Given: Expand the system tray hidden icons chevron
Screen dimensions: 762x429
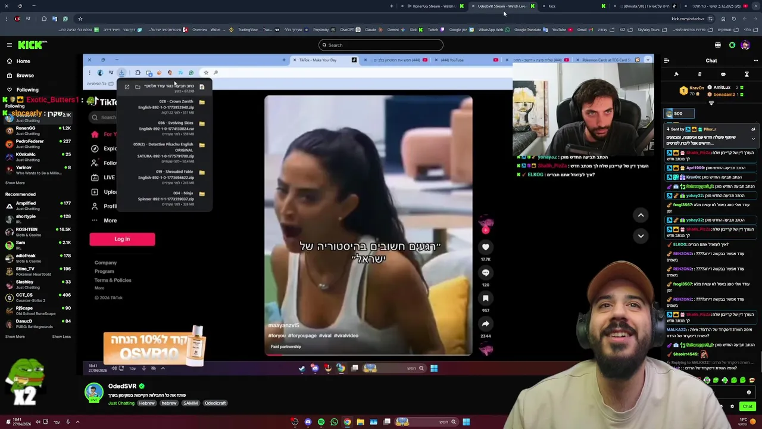Looking at the screenshot, I should [77, 422].
